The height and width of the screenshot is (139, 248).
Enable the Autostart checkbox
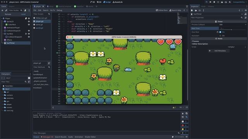point(220,36)
